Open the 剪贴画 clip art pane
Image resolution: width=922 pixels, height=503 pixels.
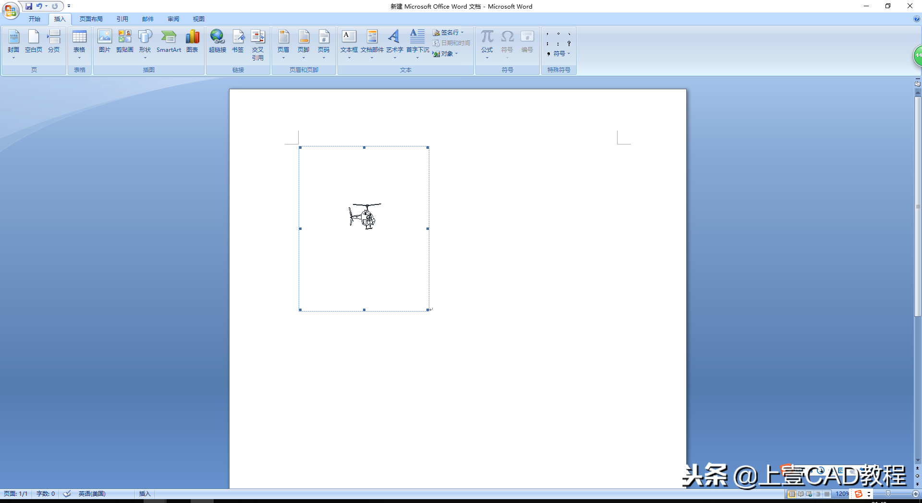pos(125,42)
